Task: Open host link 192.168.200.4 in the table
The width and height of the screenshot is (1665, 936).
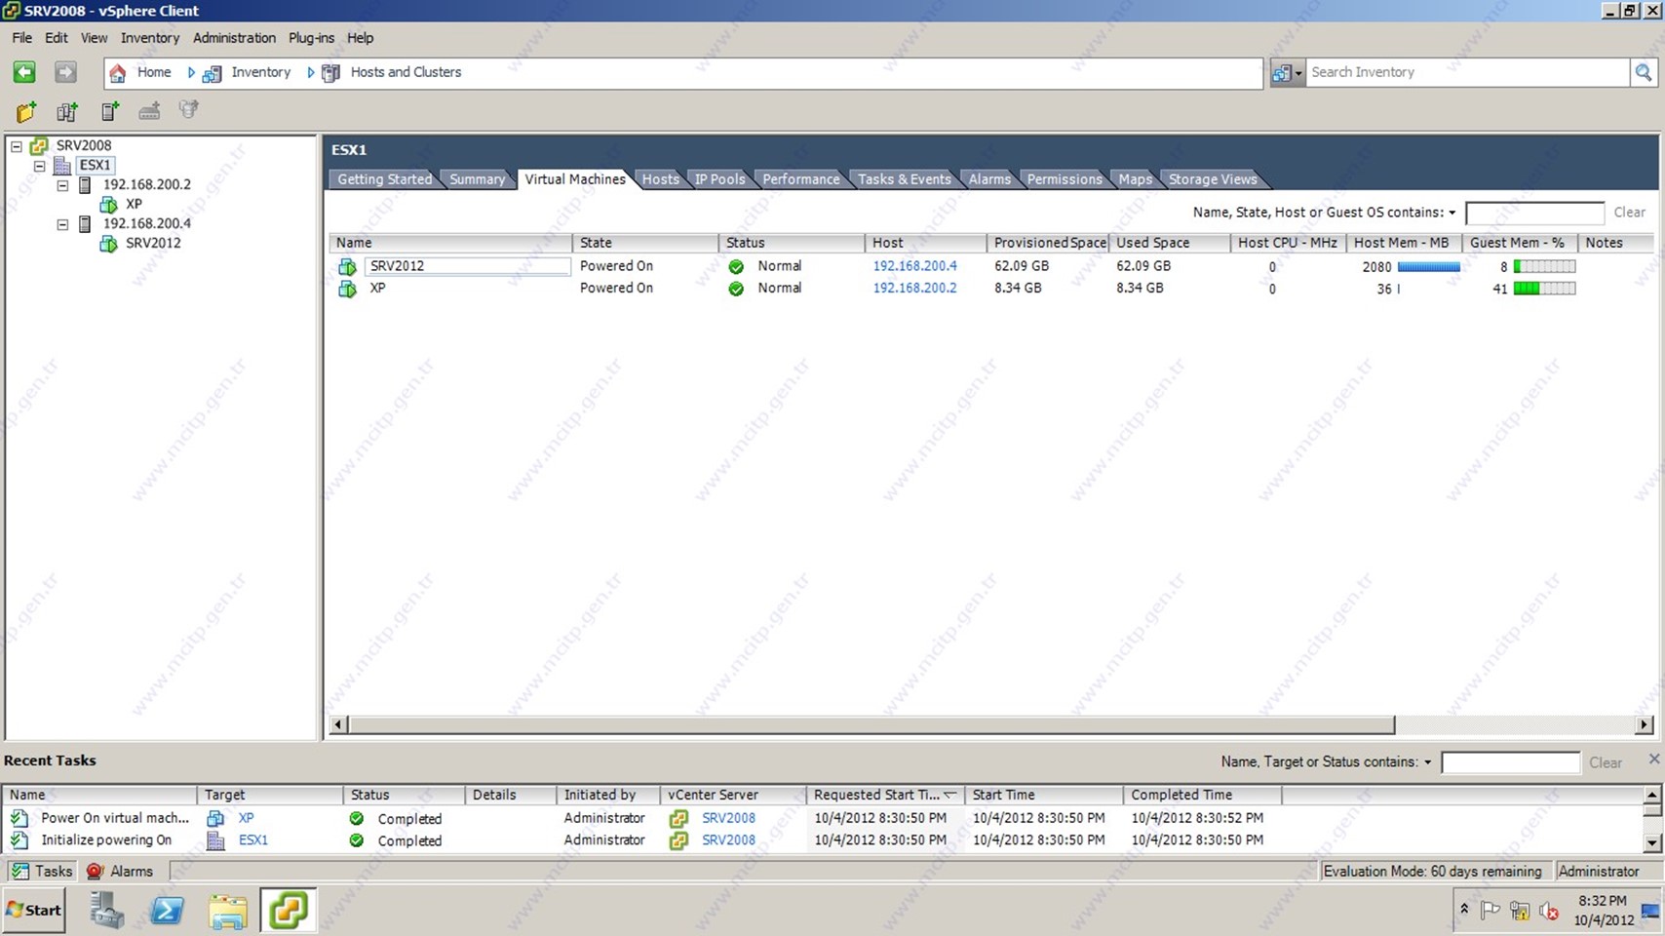Action: pos(914,266)
